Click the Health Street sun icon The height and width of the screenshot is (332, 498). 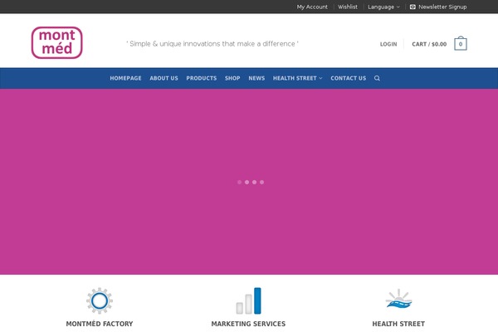tap(398, 300)
